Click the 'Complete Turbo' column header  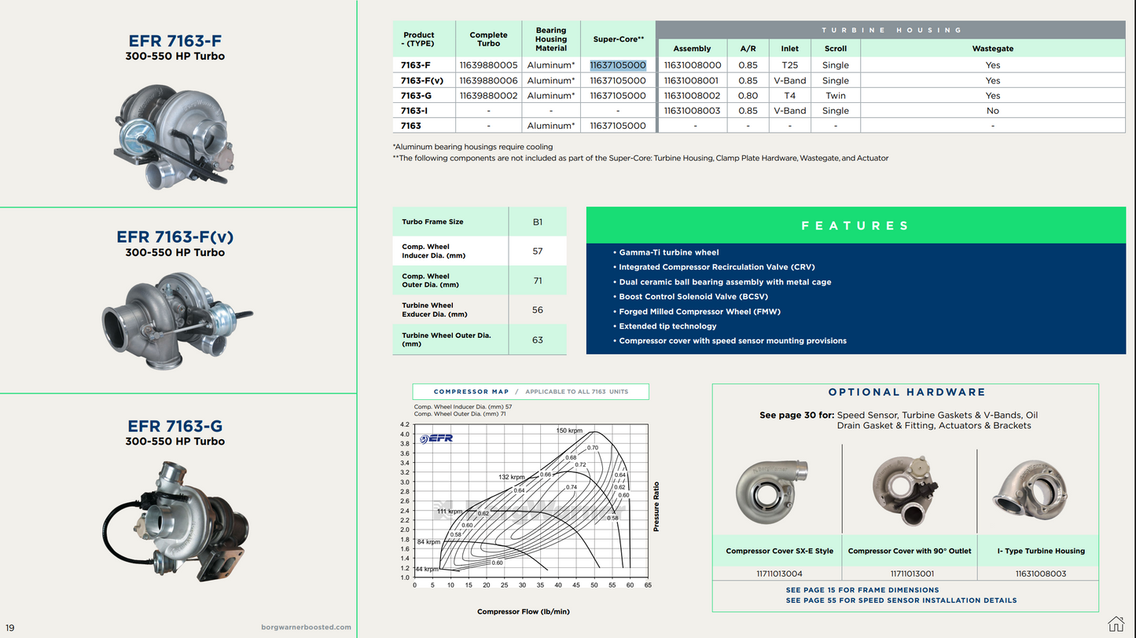488,39
